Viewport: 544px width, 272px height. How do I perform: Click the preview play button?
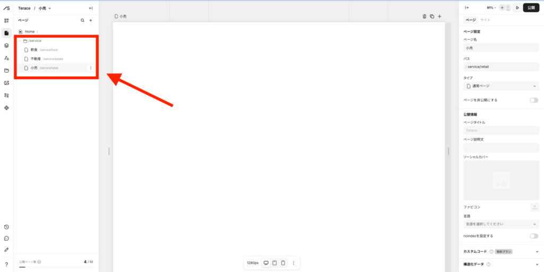(517, 7)
